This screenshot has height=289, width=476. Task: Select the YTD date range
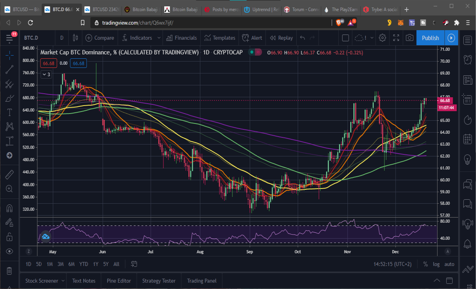point(84,264)
